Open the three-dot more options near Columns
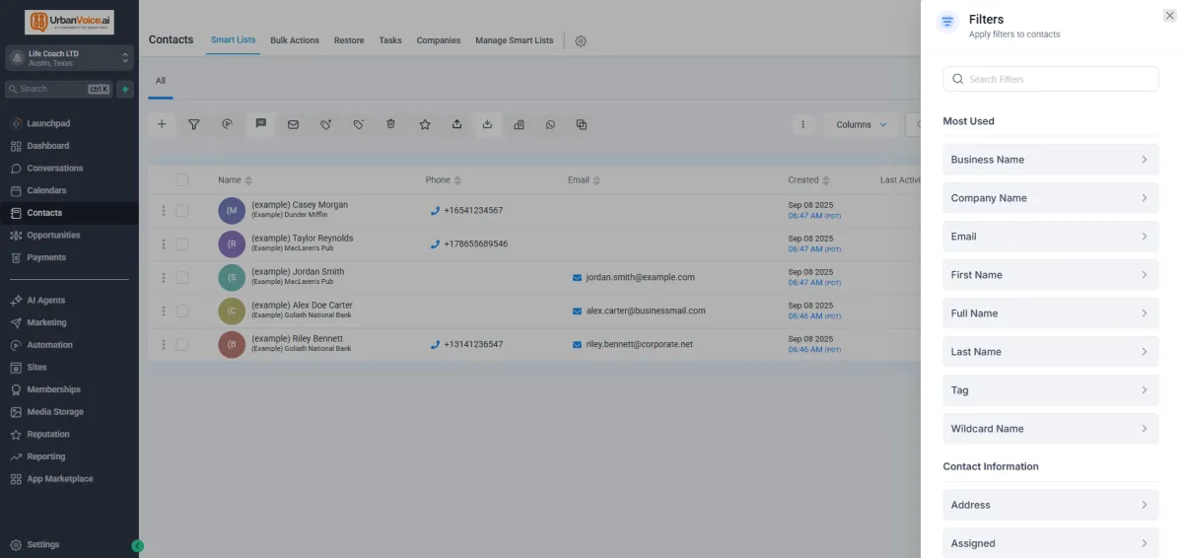 tap(802, 124)
